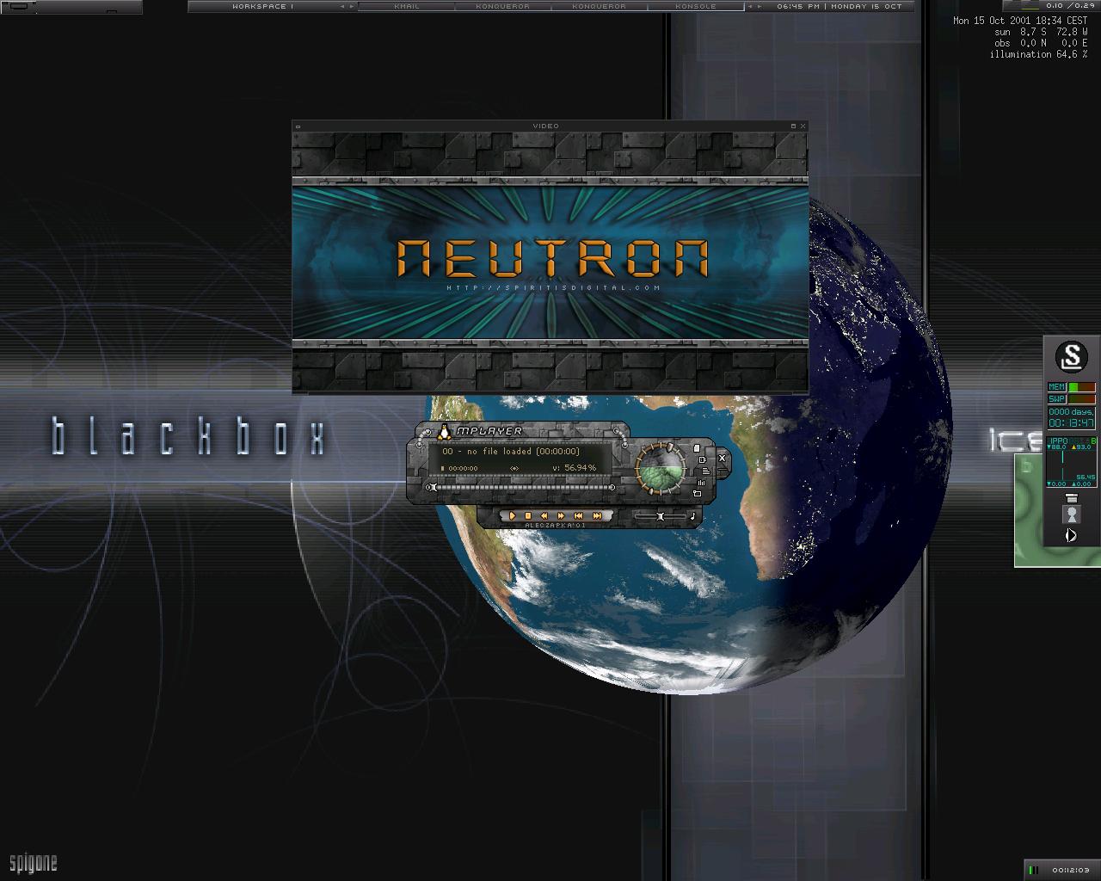Image resolution: width=1101 pixels, height=881 pixels.
Task: Skip to previous track in MPlayer
Action: 579,516
